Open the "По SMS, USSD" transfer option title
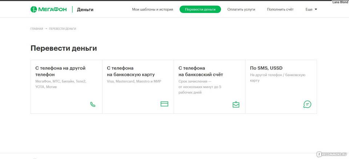The image size is (349, 159). tap(266, 68)
